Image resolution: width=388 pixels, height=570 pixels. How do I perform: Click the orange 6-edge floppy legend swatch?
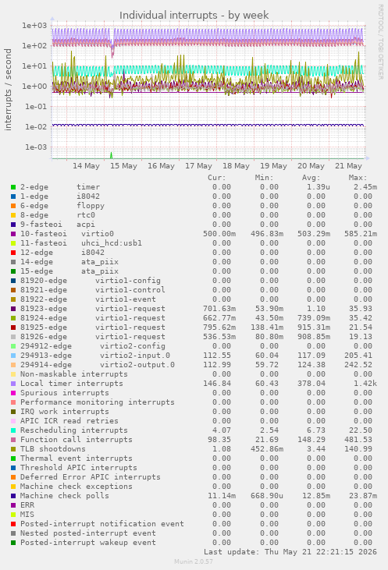point(13,206)
